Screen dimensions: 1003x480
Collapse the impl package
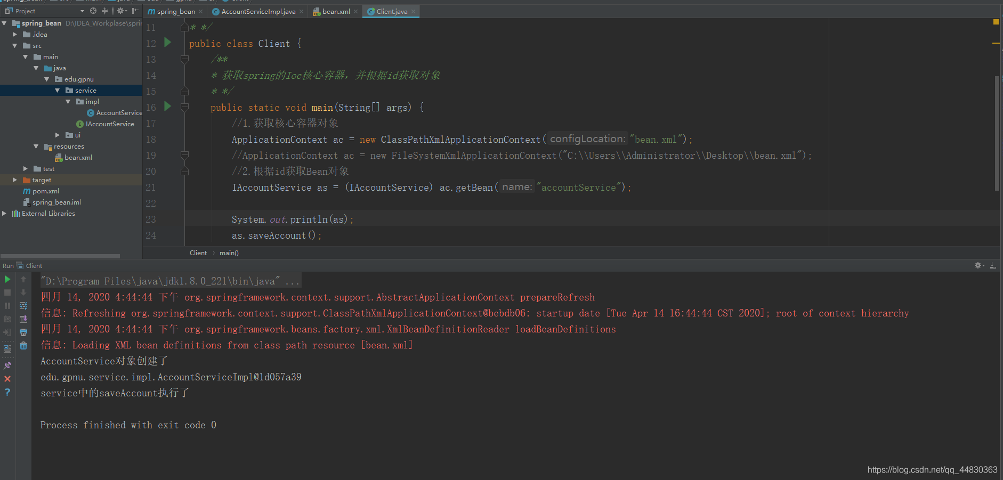point(68,101)
